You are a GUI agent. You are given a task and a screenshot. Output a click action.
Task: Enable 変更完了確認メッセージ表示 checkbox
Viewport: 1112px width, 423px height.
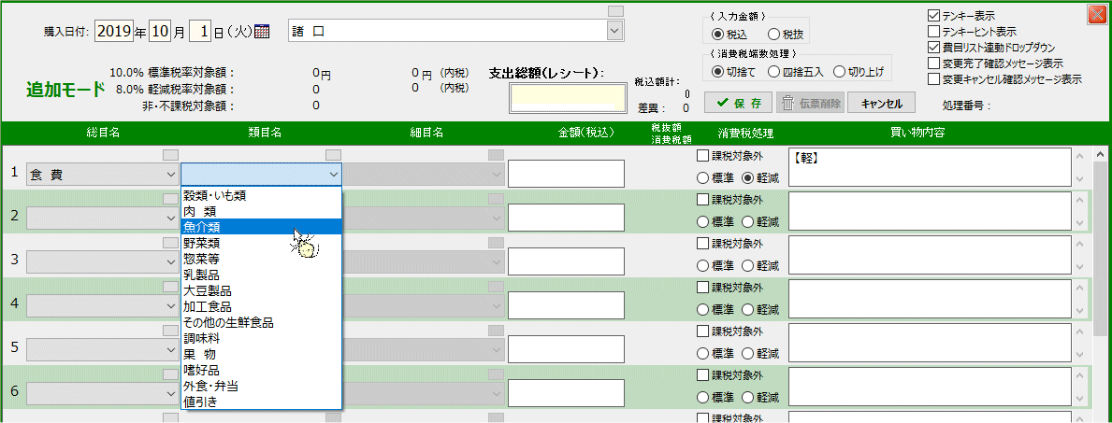tap(934, 63)
